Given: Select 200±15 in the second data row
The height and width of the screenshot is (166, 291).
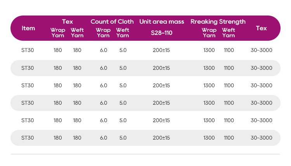Looking at the screenshot, I should [161, 68].
